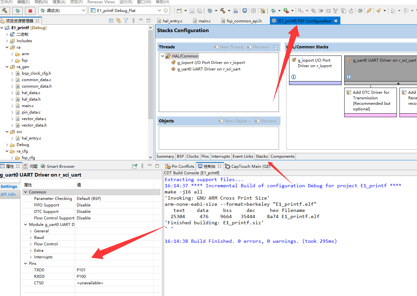The image size is (417, 296).
Task: Open the 调试(B) launch mode dropdown
Action: coord(83,11)
